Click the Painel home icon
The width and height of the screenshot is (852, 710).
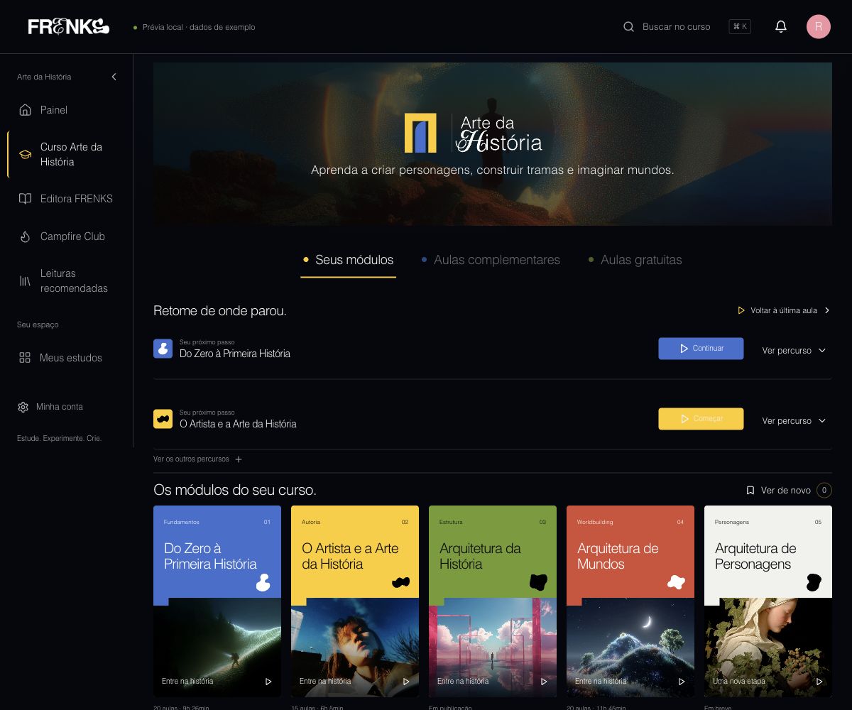(x=26, y=110)
